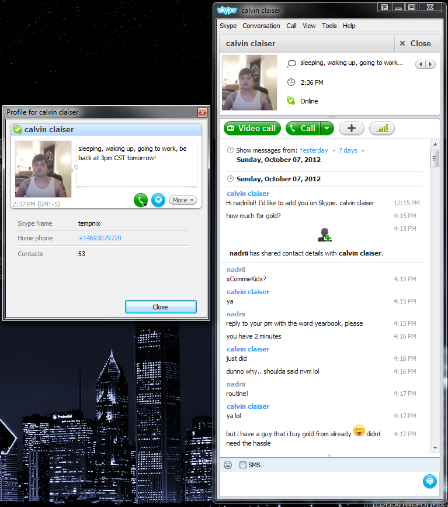Show messages from 7 days
448x507 pixels.
[x=348, y=150]
